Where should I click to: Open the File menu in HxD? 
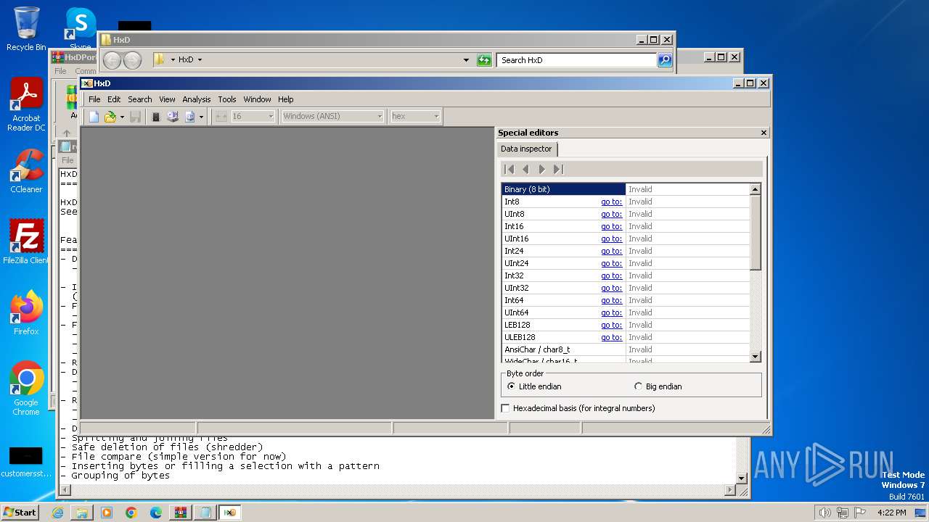point(94,99)
